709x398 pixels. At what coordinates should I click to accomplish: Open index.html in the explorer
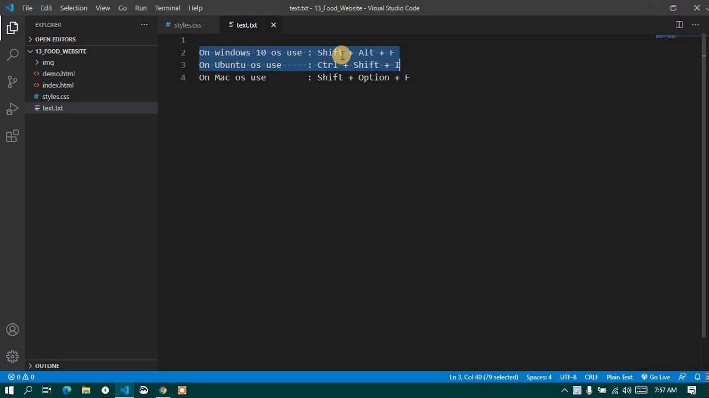point(91,85)
